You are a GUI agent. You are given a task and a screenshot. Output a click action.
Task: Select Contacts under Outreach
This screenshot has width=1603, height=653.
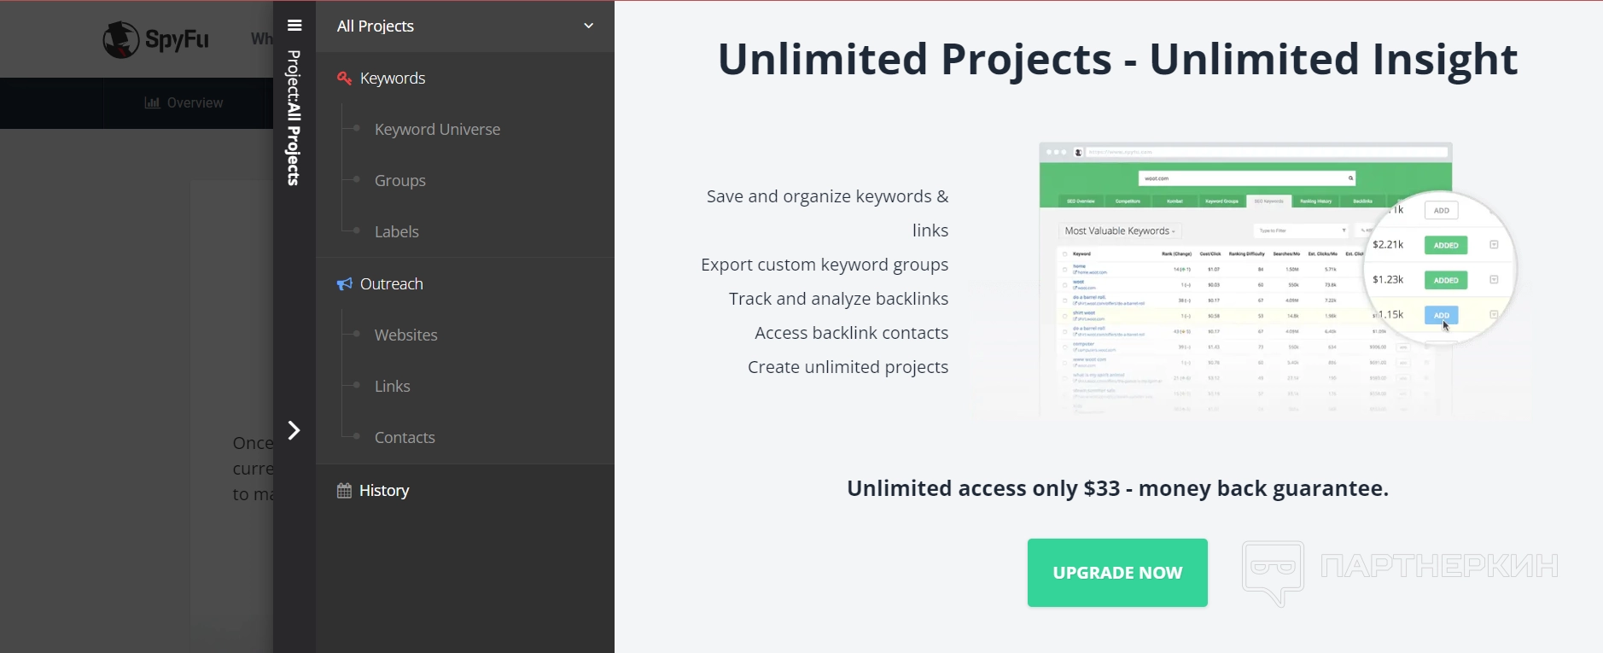(x=405, y=438)
